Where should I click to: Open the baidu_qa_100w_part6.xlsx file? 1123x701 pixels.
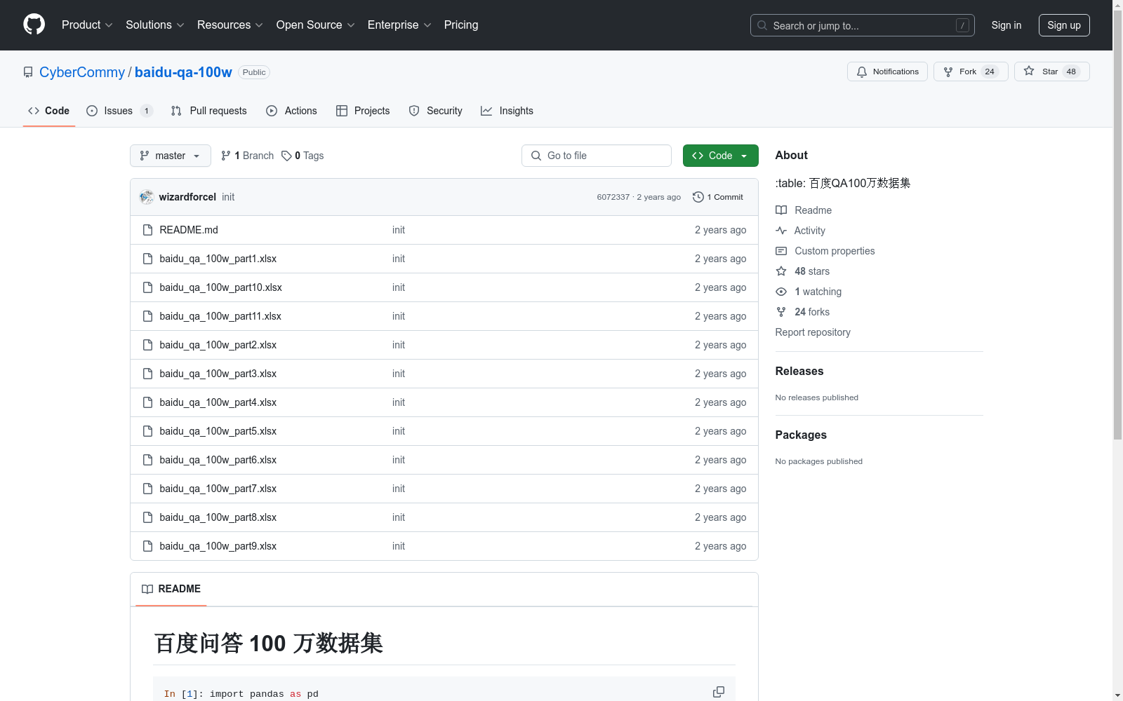click(x=218, y=460)
